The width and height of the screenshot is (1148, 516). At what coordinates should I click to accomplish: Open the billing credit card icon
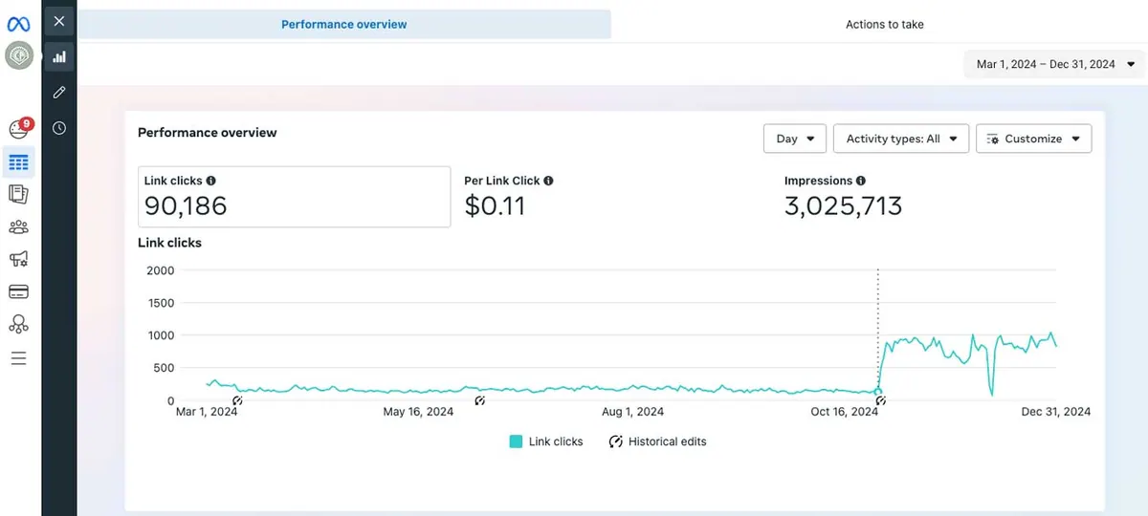point(18,291)
